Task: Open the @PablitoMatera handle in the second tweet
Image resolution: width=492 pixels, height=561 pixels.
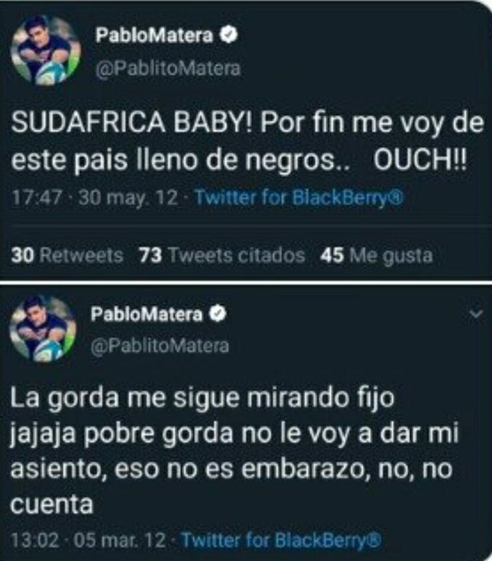Action: click(x=160, y=346)
